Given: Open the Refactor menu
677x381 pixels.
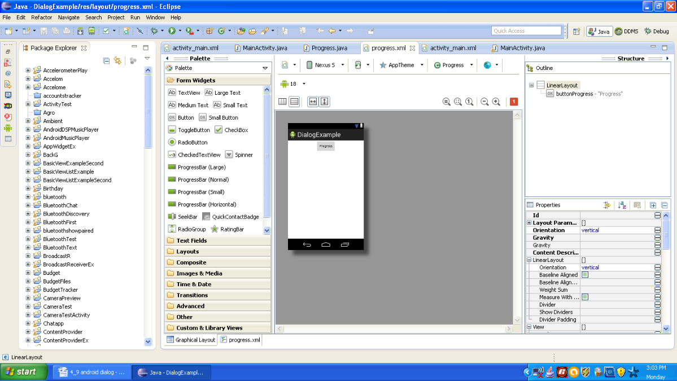Looking at the screenshot, I should 41,17.
